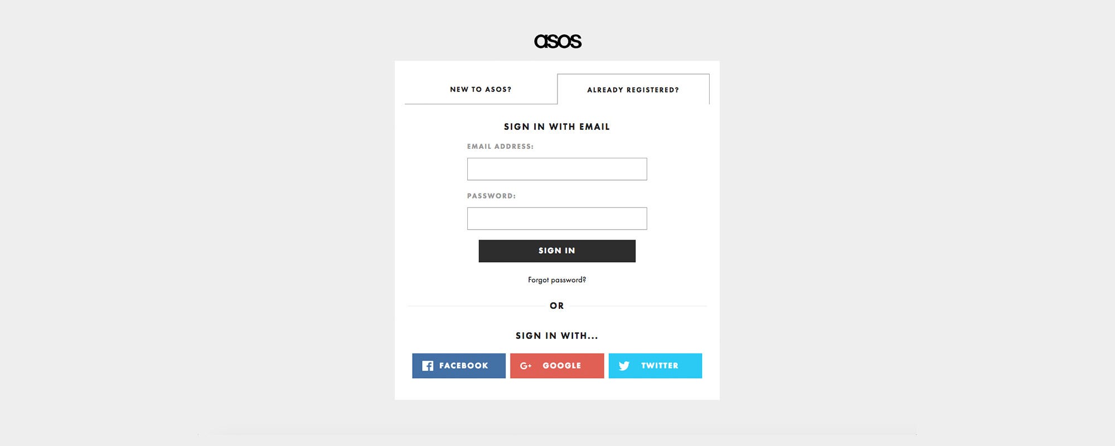This screenshot has height=446, width=1115.
Task: Click the OR divider text
Action: [557, 306]
